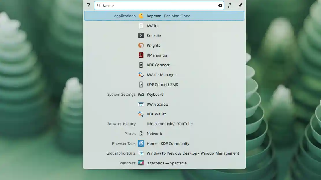Open the KRunner configuration options
Screen dimensions: 321x180
point(230,5)
